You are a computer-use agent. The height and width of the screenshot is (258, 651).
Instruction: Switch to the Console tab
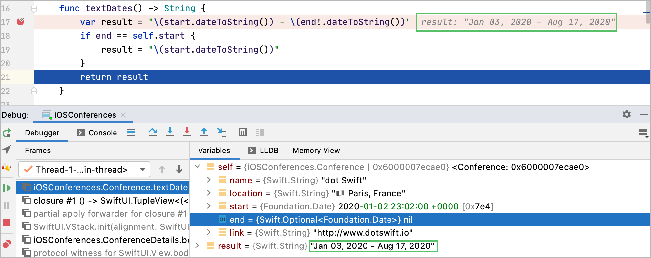(97, 133)
